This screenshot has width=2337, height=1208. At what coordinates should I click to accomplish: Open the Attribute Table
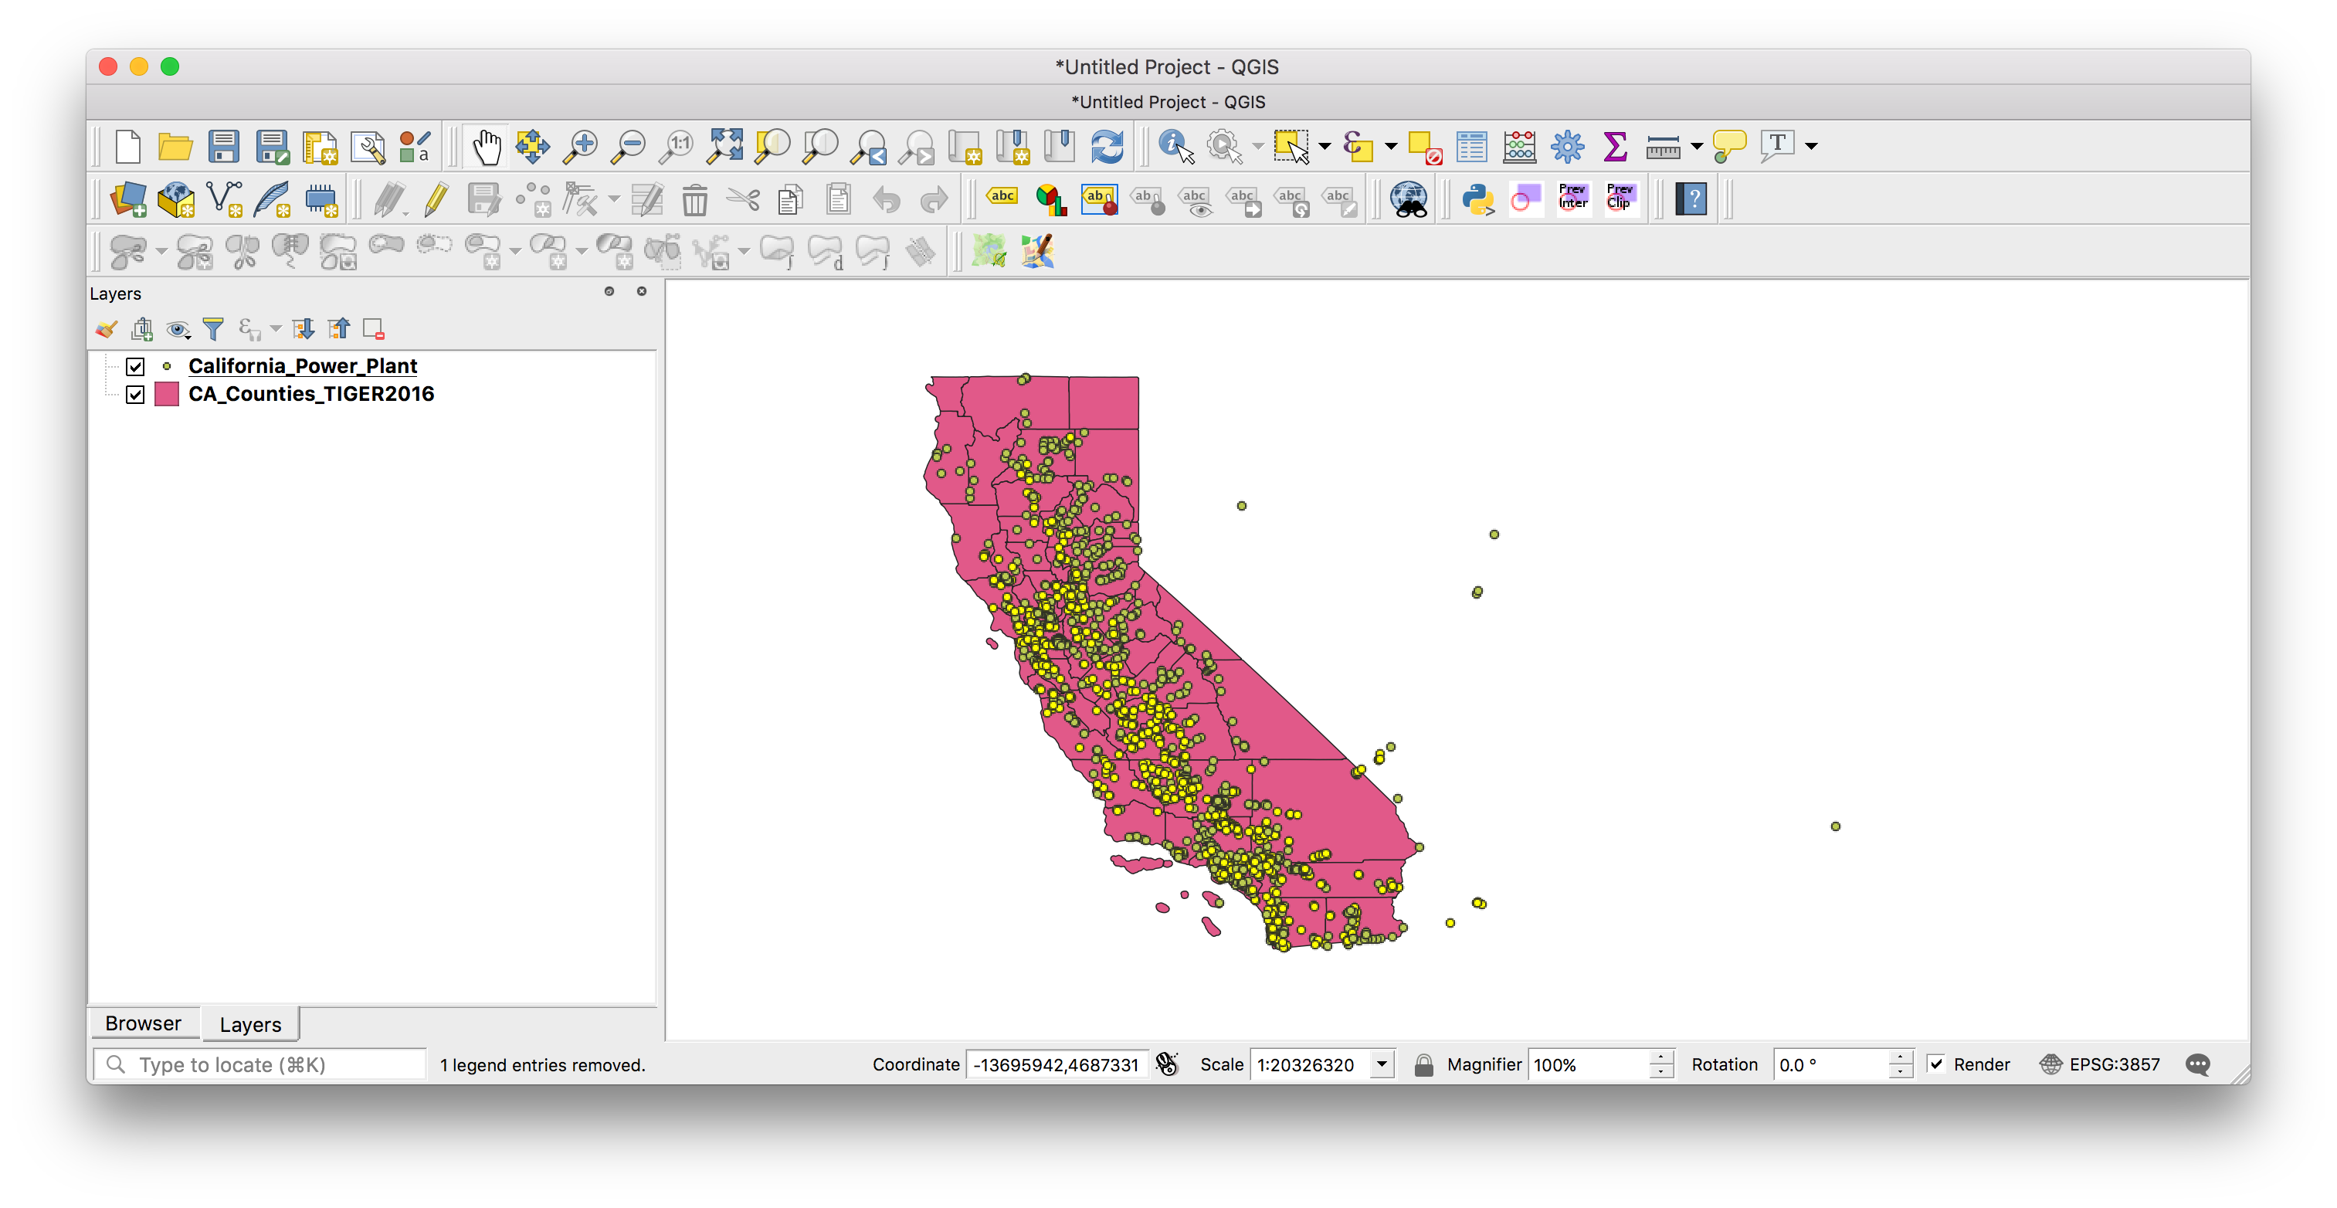(1471, 145)
